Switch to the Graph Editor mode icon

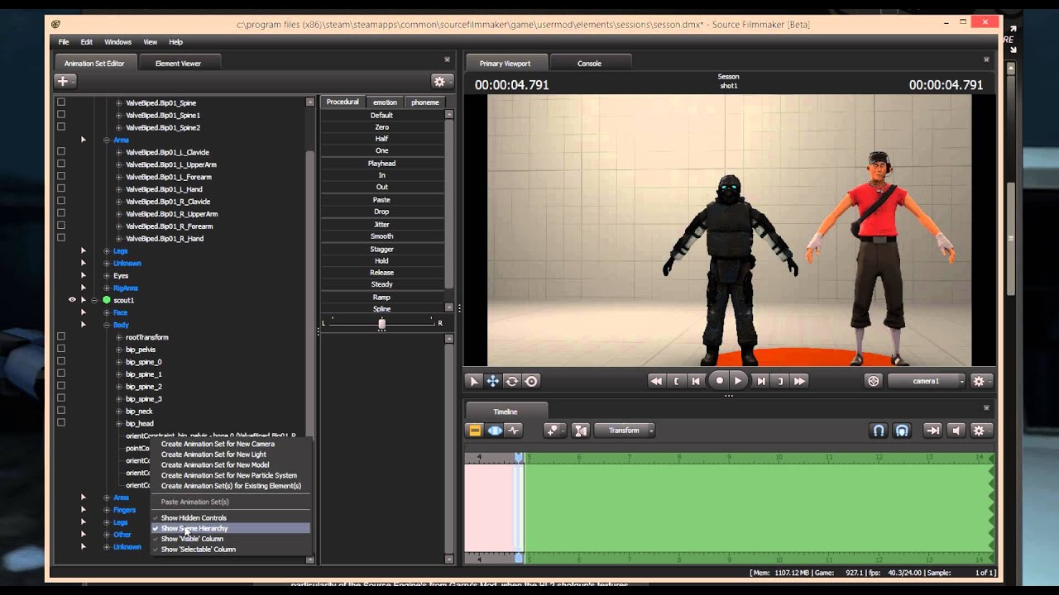tap(514, 431)
